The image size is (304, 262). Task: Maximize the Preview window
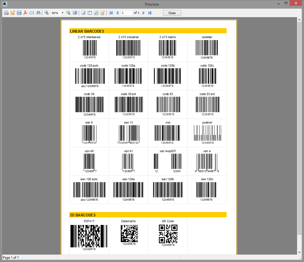(x=286, y=3)
